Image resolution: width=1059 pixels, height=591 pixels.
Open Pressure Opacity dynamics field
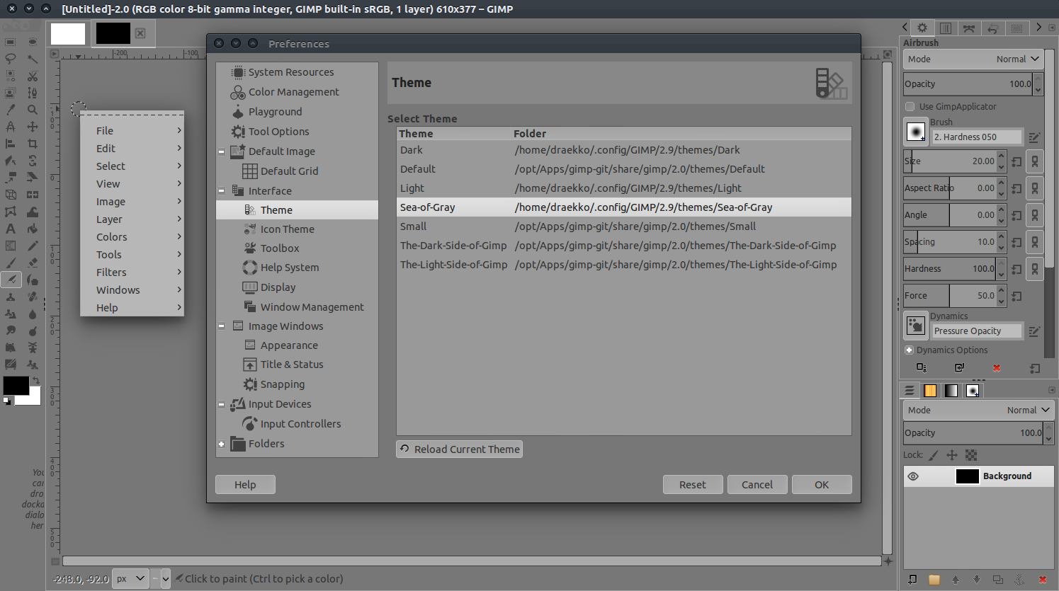click(x=977, y=331)
